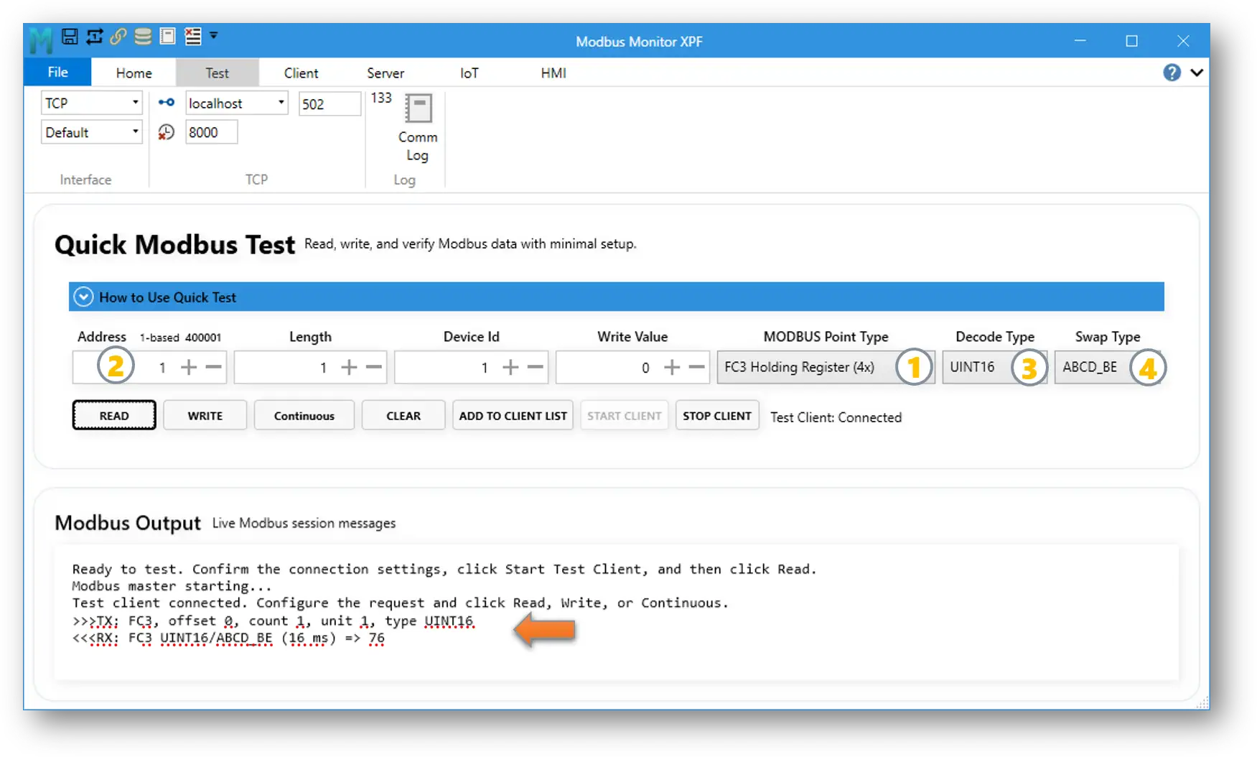The height and width of the screenshot is (757, 1257).
Task: Increase Length with plus button
Action: (x=349, y=368)
